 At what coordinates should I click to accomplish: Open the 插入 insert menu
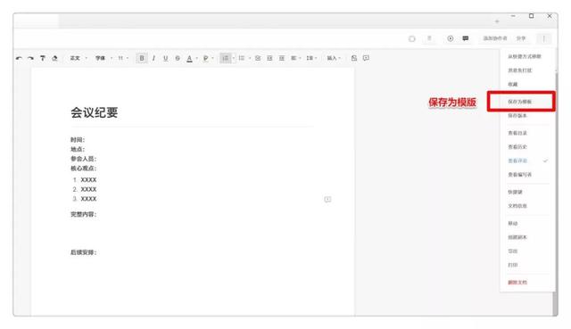click(334, 58)
